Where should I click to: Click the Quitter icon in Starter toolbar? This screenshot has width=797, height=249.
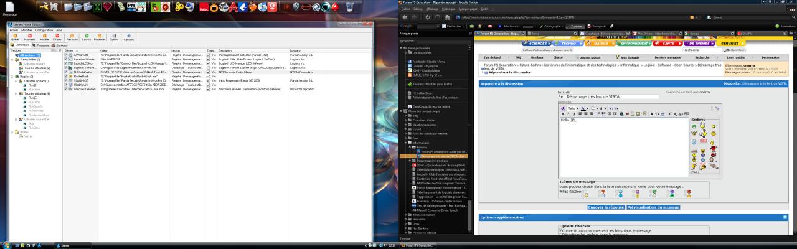point(15,36)
